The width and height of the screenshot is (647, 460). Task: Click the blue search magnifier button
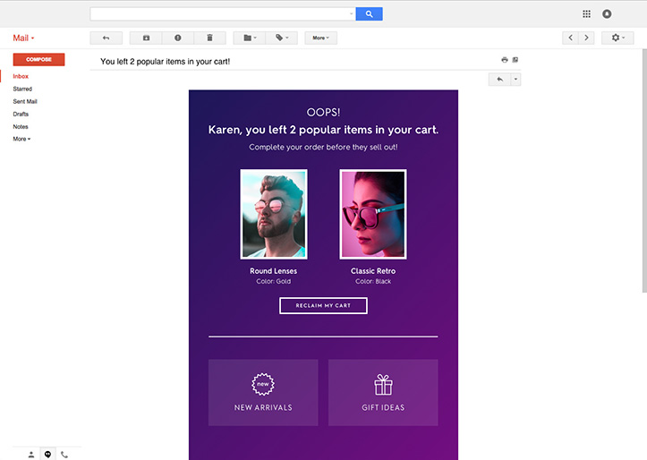[x=369, y=14]
